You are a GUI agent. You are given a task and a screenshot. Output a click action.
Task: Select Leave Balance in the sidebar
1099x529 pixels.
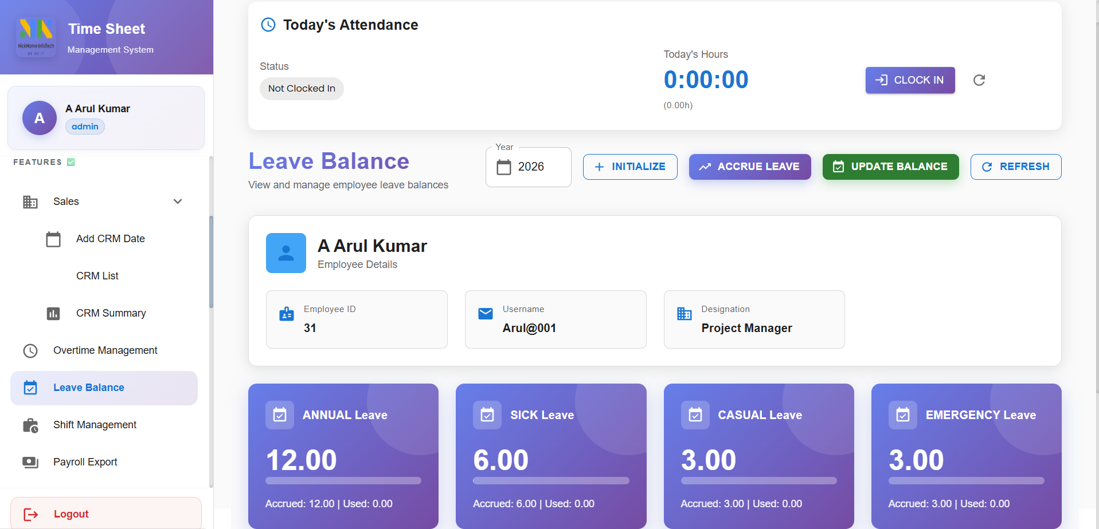tap(89, 388)
